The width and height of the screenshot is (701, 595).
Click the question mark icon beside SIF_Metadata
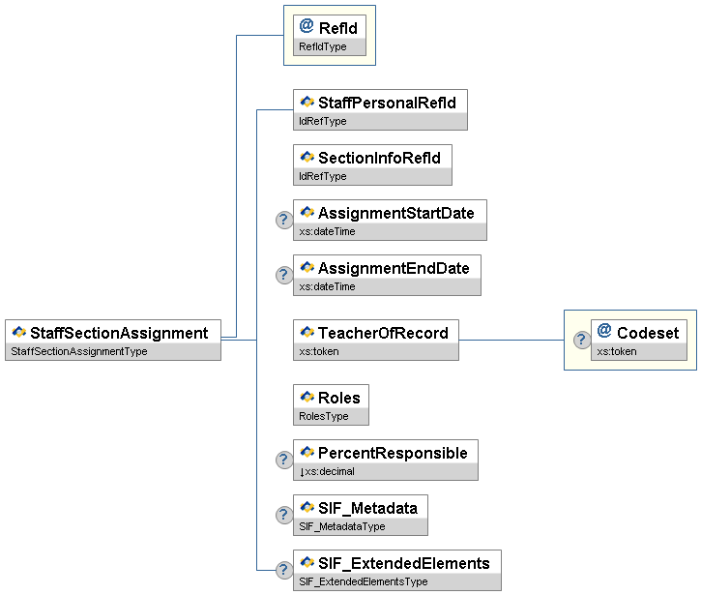point(284,516)
